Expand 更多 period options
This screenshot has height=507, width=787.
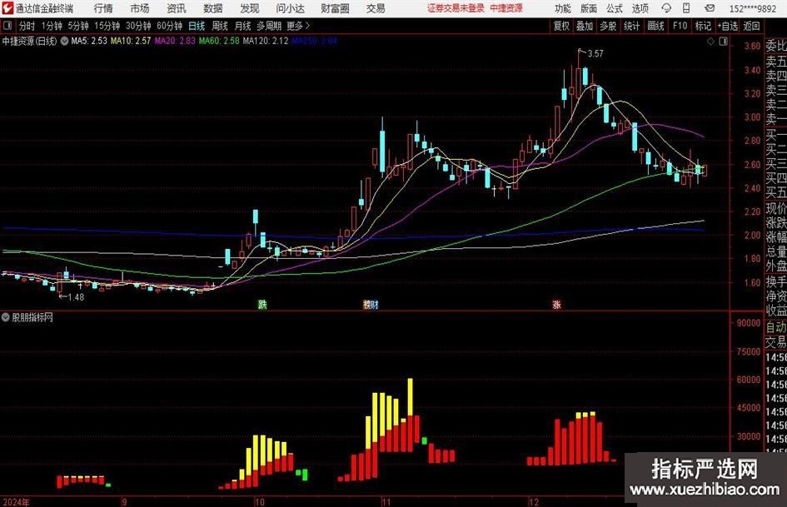pyautogui.click(x=298, y=26)
